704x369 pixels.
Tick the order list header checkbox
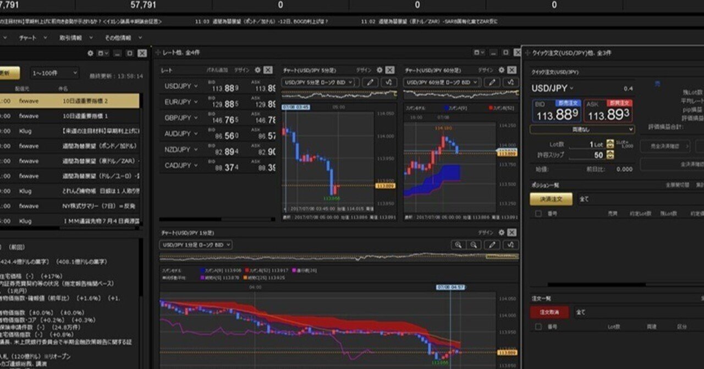(x=538, y=327)
